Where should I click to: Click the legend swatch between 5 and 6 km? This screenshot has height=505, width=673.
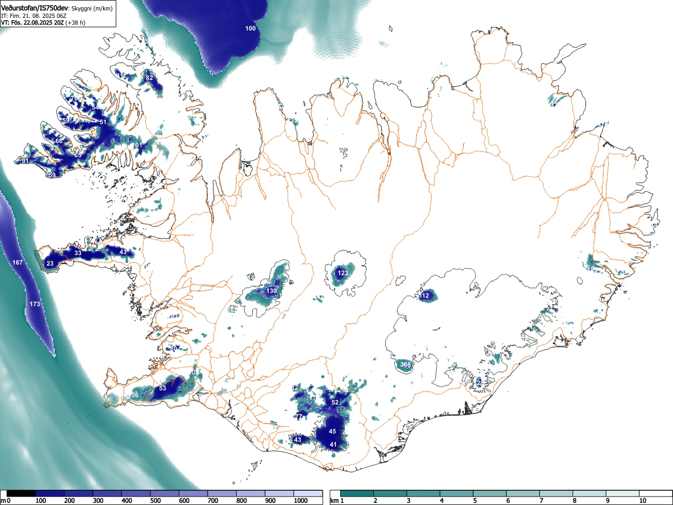tap(490, 493)
